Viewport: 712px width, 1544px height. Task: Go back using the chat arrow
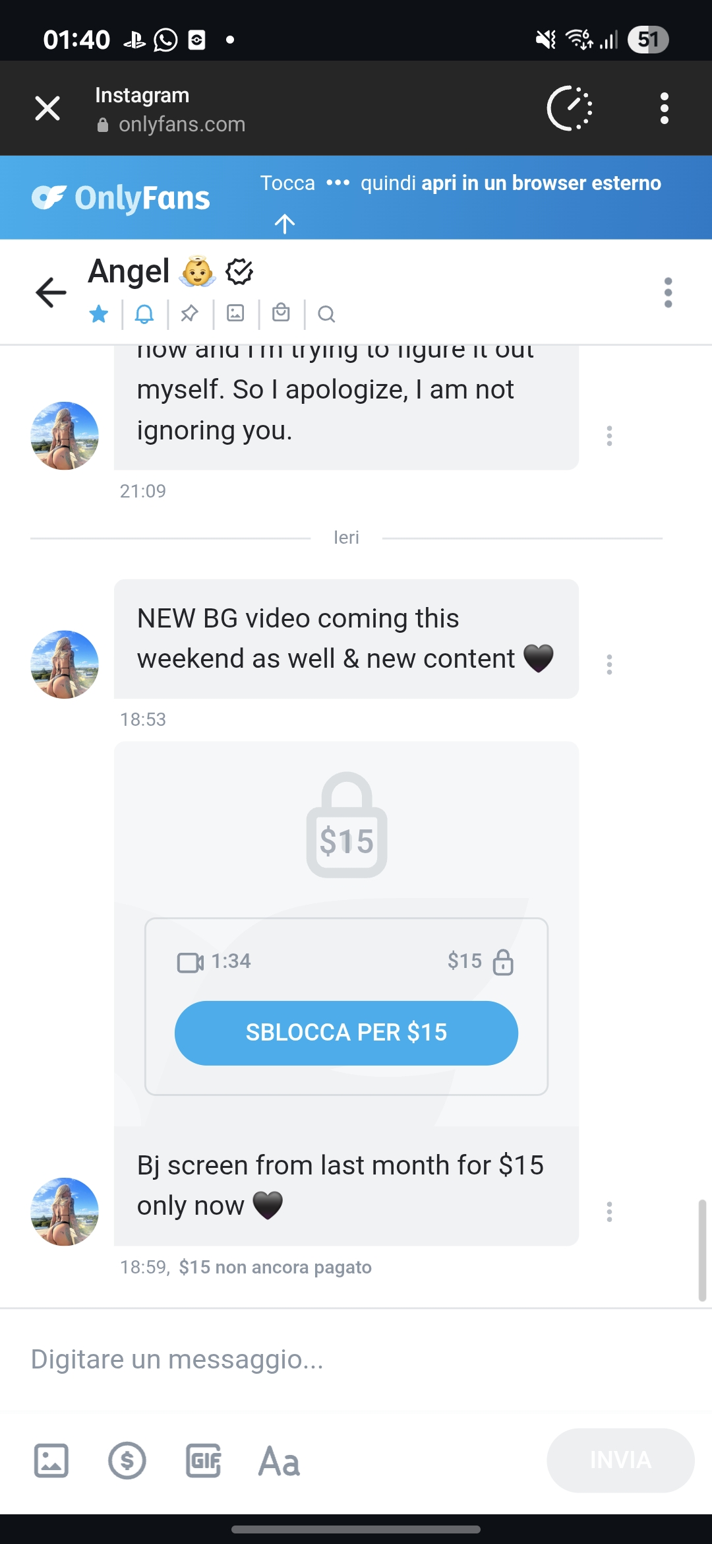[x=51, y=292]
